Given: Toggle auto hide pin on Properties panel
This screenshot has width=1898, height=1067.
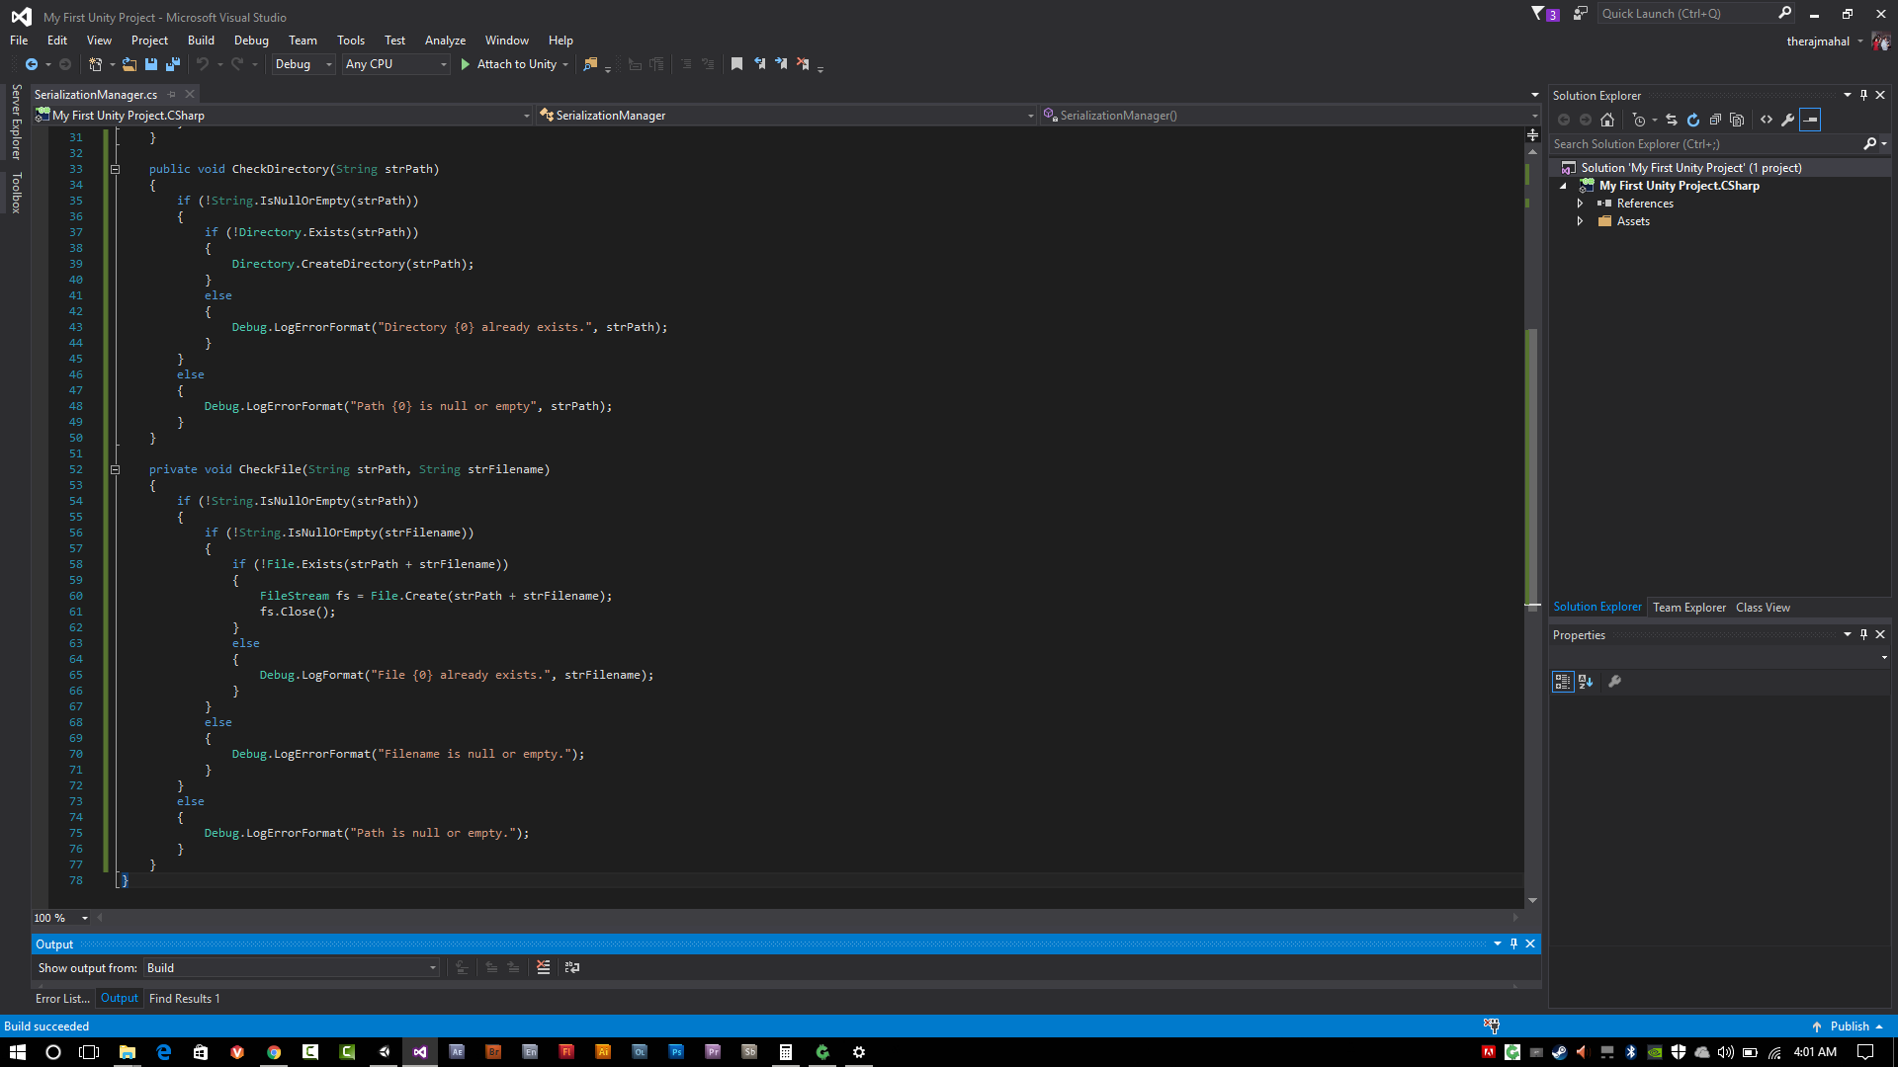Looking at the screenshot, I should pos(1863,634).
